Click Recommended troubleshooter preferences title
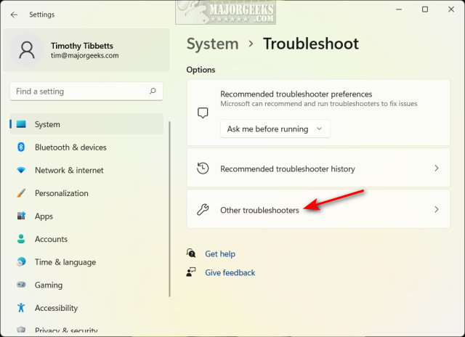 click(x=296, y=94)
